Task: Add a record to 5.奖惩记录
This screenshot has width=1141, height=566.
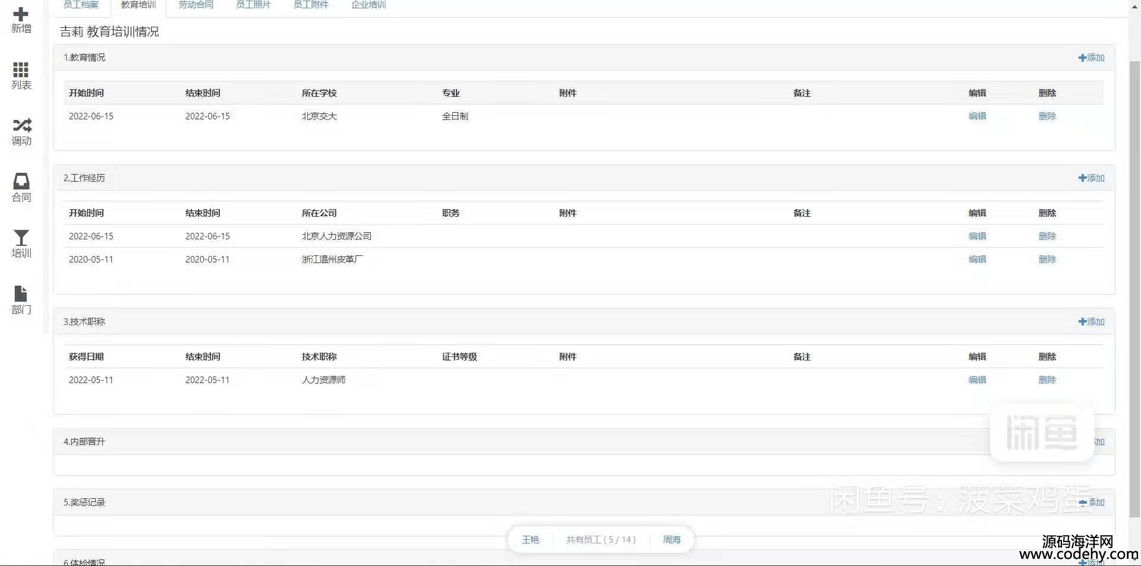Action: (x=1091, y=502)
